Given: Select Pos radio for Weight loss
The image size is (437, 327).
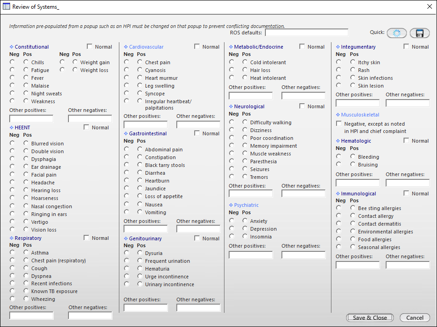Looking at the screenshot, I should tap(75, 70).
